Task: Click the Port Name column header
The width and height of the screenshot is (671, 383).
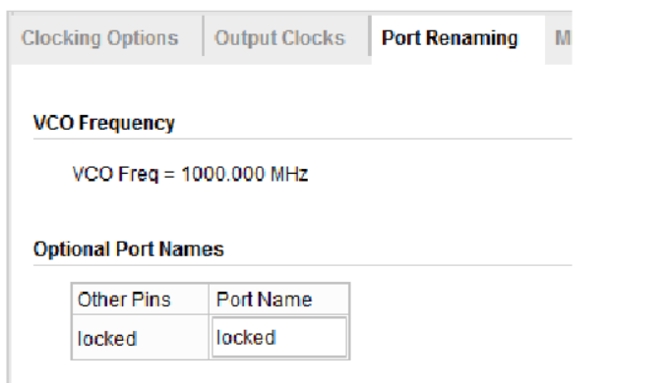Action: click(279, 300)
